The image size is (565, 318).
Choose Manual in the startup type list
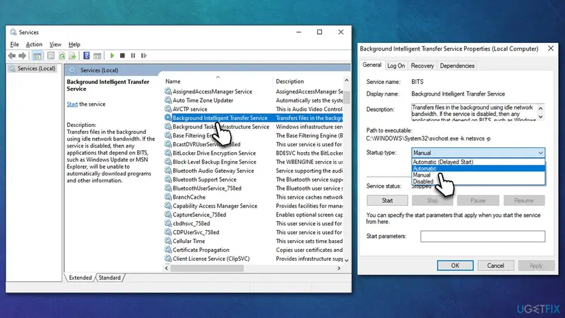pyautogui.click(x=478, y=175)
